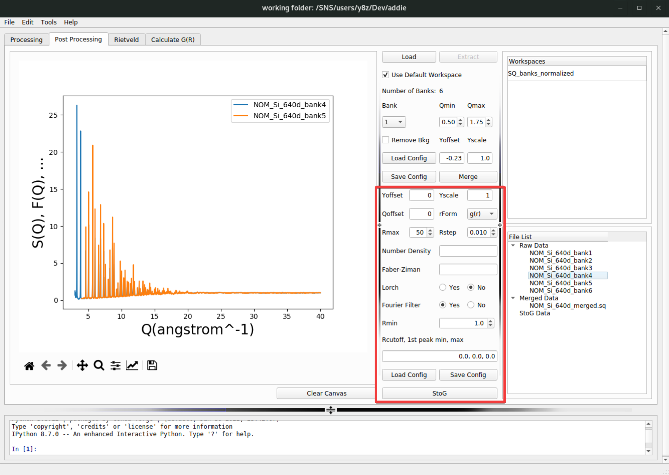669x475 pixels.
Task: Open the rForm g(r) dropdown
Action: (481, 214)
